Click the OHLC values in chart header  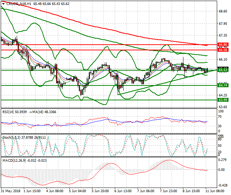tap(52, 4)
